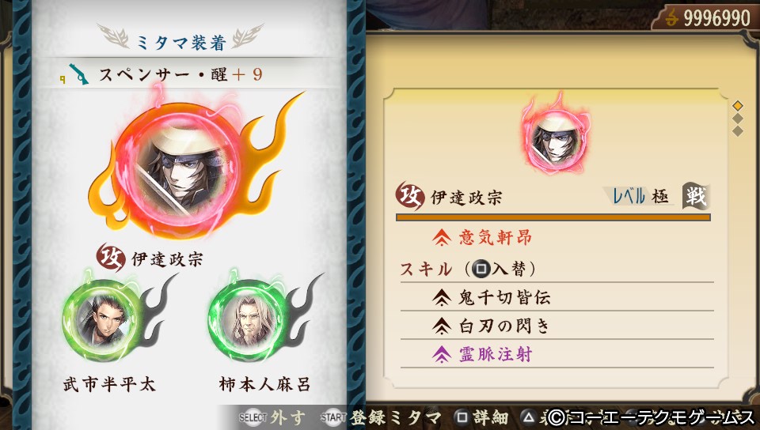Select the Takechi Hanpeita green mitama orb

[102, 319]
